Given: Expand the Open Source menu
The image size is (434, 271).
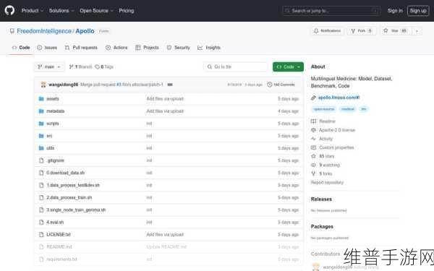Looking at the screenshot, I should pos(96,11).
